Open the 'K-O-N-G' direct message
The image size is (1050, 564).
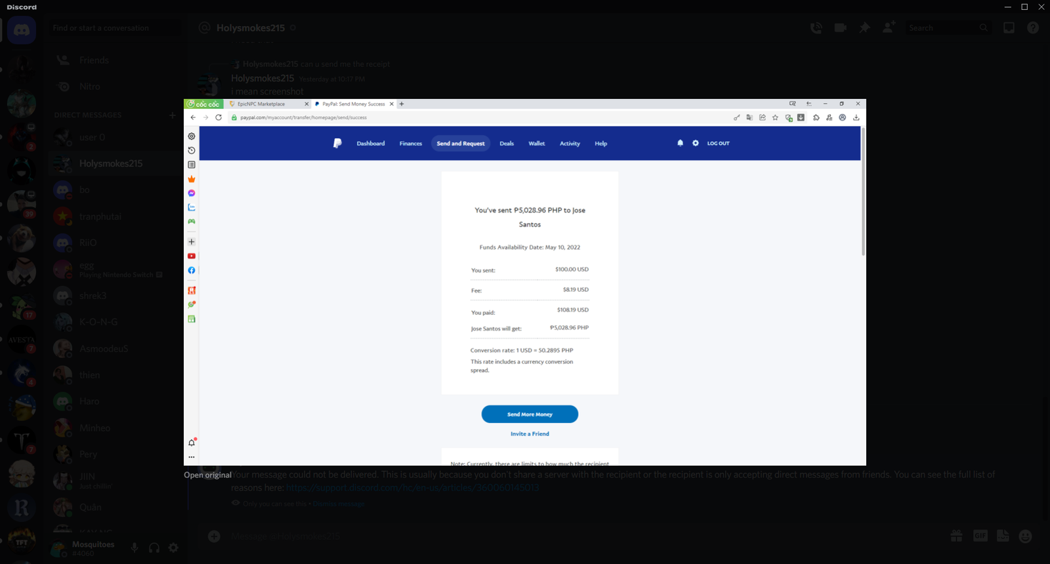(116, 322)
